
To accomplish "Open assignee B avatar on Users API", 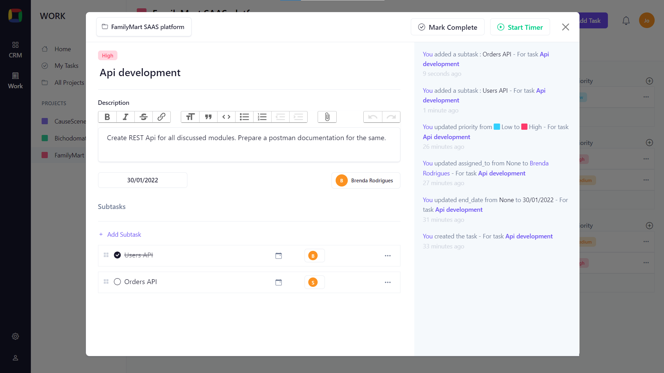I will (313, 256).
